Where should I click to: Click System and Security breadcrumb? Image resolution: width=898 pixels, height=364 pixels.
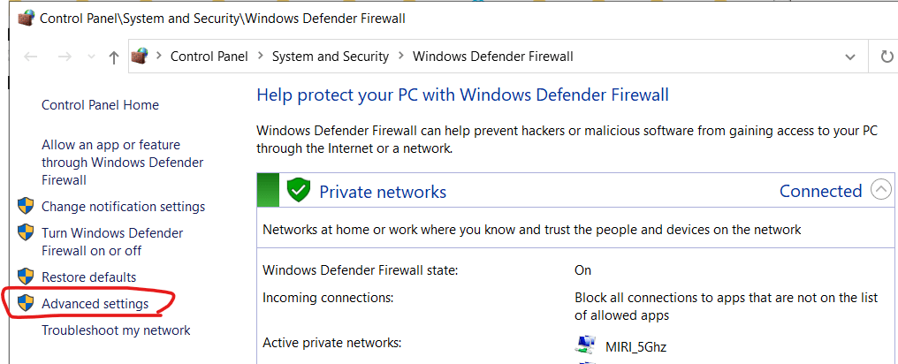pos(330,57)
